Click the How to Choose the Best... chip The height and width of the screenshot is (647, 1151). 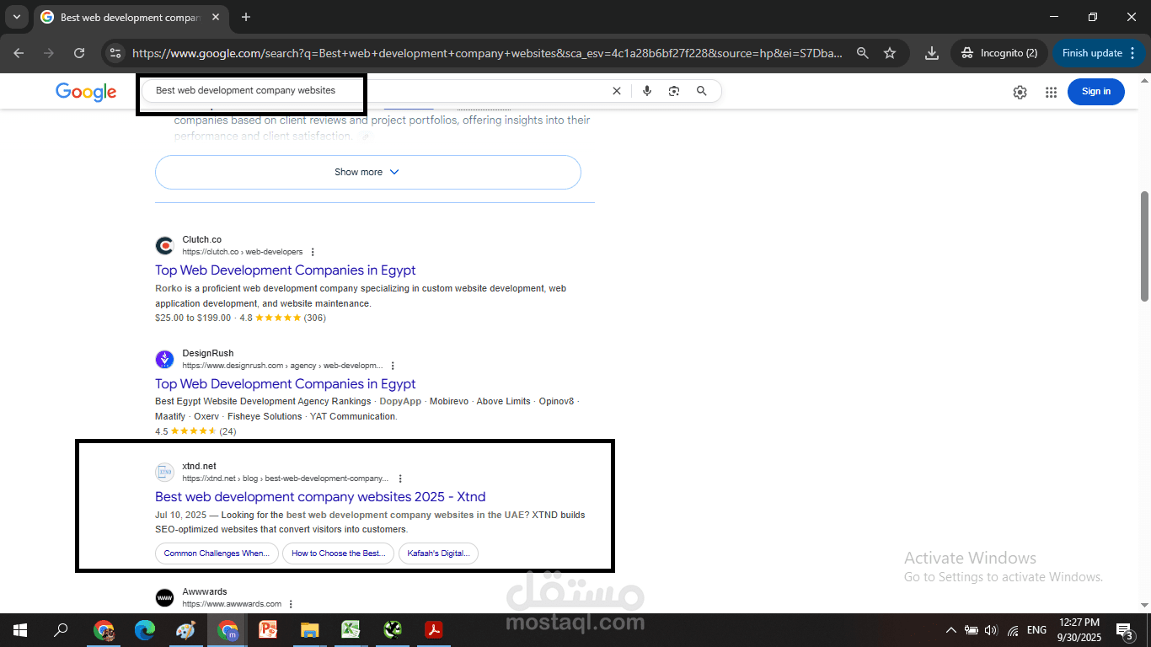click(x=338, y=553)
